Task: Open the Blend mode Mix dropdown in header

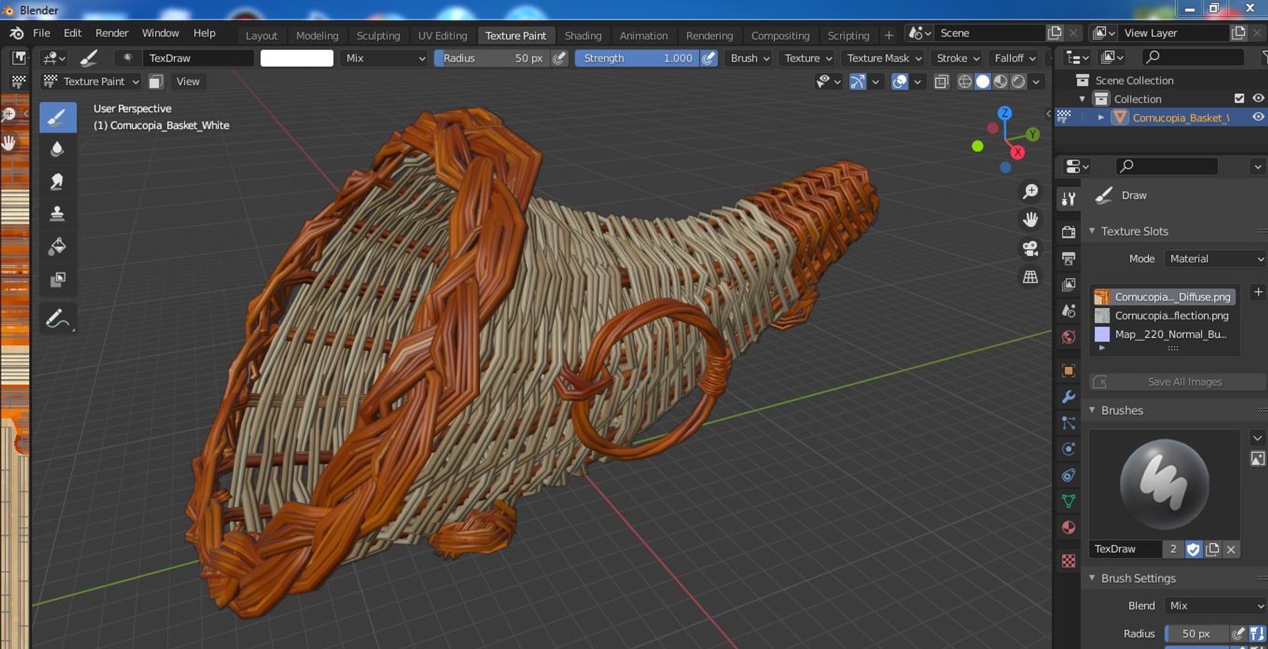Action: tap(385, 58)
